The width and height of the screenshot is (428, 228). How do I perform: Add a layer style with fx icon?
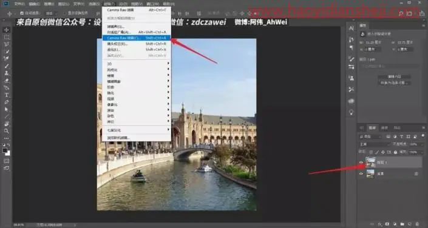(x=380, y=224)
